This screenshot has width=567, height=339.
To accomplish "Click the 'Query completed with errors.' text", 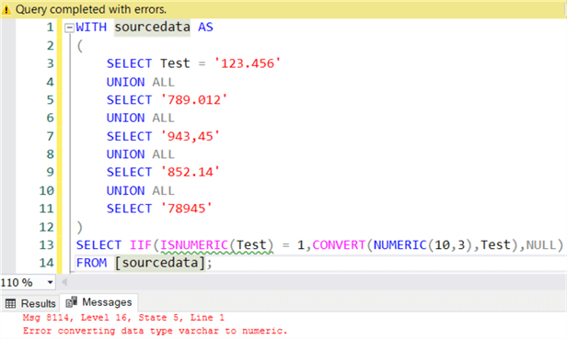I will pyautogui.click(x=91, y=9).
